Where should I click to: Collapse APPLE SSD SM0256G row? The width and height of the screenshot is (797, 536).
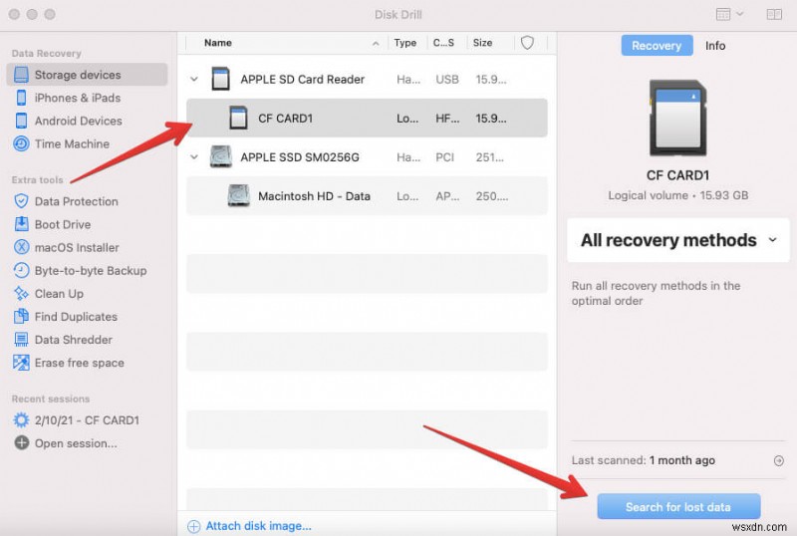click(x=194, y=157)
